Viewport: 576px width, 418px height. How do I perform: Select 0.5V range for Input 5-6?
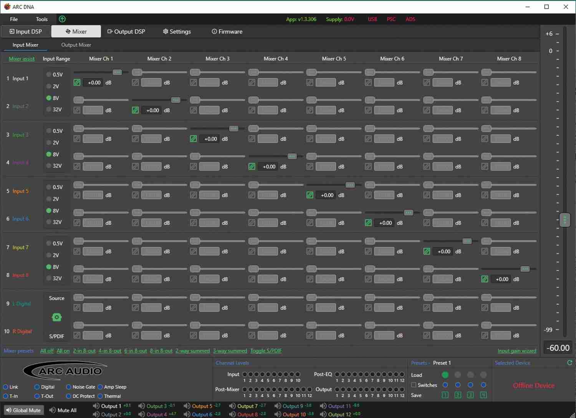[49, 187]
